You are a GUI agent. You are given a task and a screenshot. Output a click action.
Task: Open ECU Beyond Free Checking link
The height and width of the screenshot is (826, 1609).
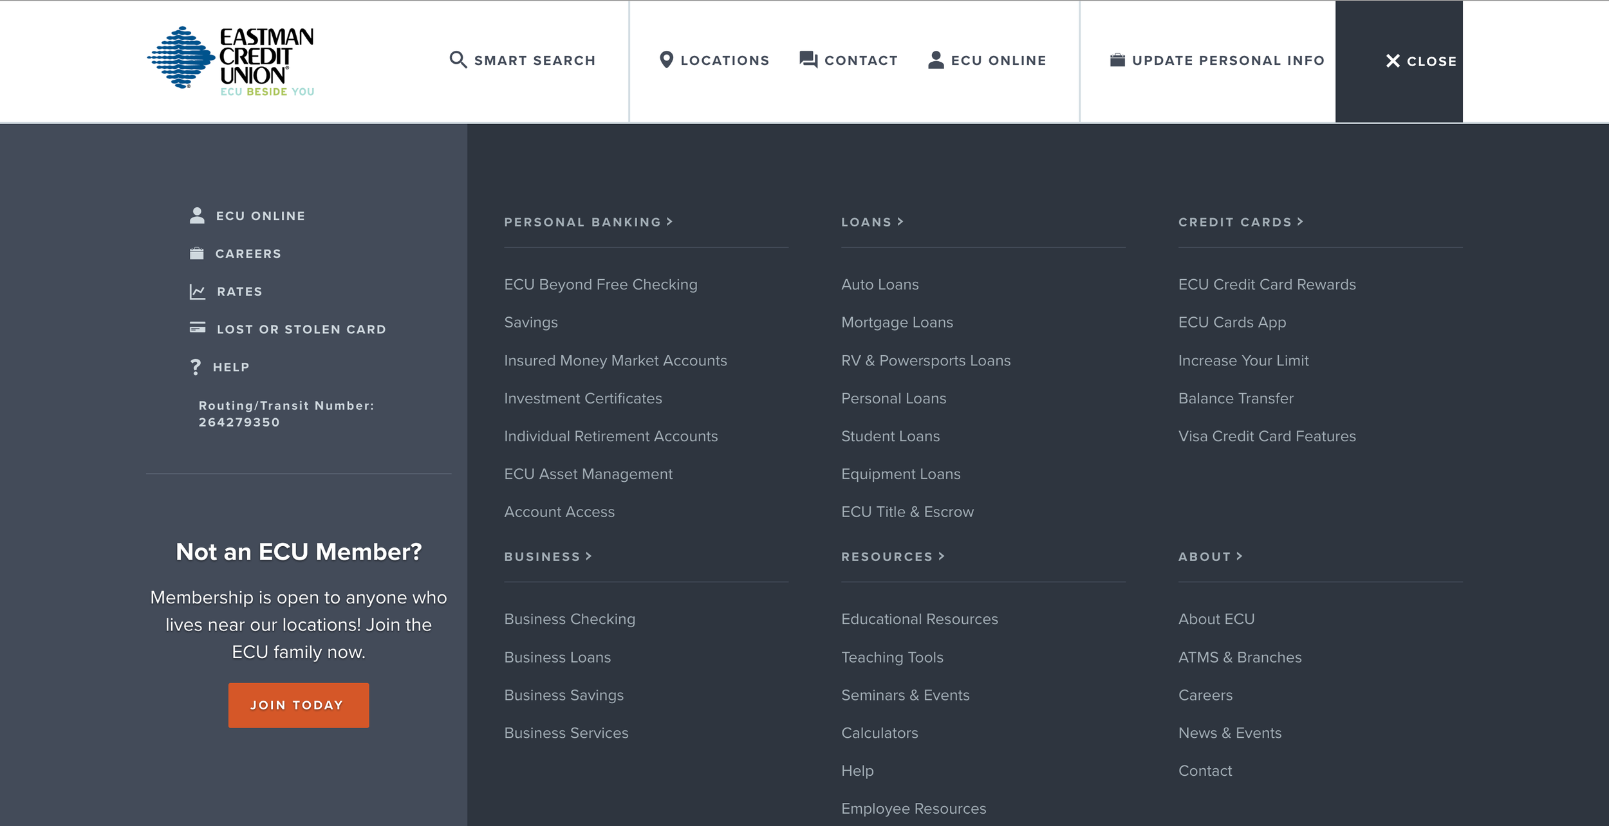[600, 284]
